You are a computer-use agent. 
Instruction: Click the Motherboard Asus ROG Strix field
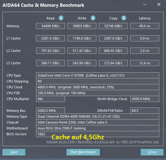tap(98, 128)
